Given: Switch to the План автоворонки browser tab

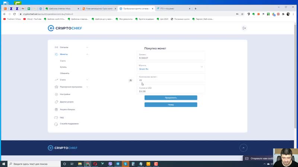Looking at the screenshot, I should [x=98, y=9].
